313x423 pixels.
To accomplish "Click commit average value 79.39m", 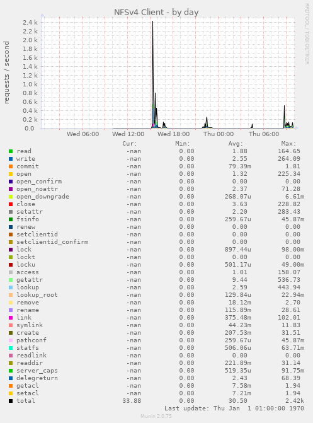I will (240, 166).
